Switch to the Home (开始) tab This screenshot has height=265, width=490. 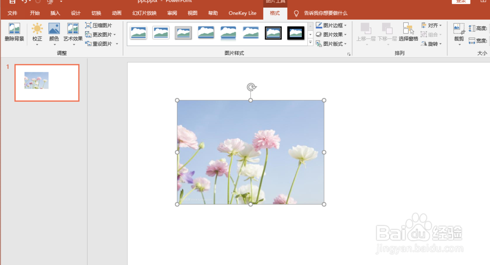(35, 13)
